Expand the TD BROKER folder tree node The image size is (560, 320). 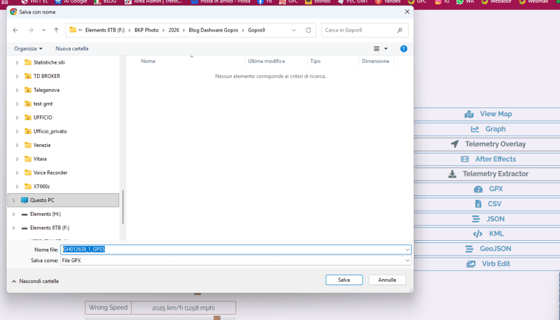17,76
